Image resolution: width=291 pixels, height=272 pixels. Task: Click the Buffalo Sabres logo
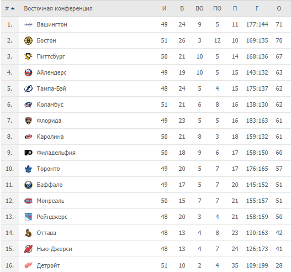tap(28, 185)
